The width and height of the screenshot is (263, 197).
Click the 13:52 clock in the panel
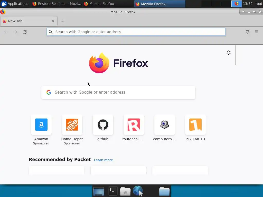click(248, 4)
